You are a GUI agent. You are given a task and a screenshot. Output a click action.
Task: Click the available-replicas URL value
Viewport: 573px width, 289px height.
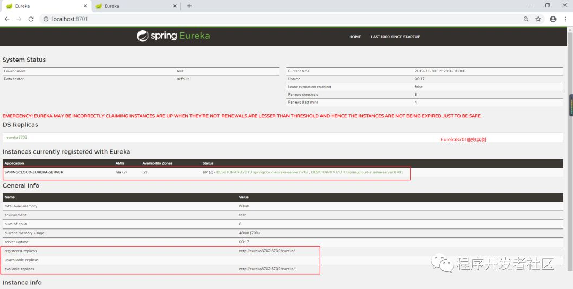(x=267, y=269)
